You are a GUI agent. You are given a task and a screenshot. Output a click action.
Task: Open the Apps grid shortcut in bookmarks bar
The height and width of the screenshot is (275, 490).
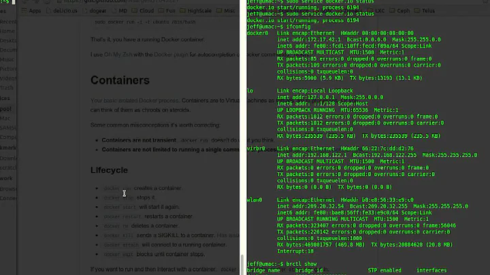(x=31, y=11)
